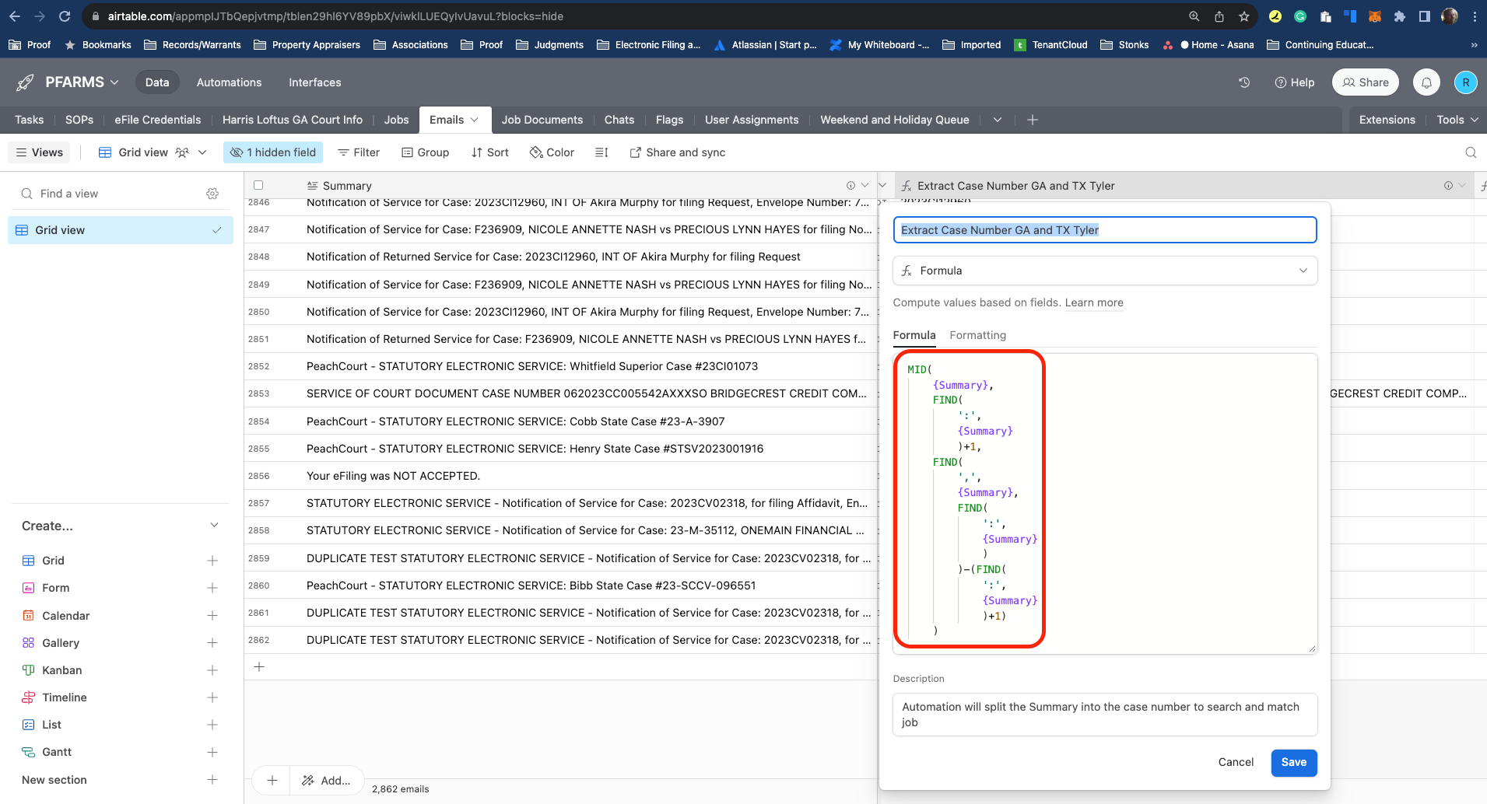Click the Share button
The height and width of the screenshot is (804, 1487).
point(1366,82)
